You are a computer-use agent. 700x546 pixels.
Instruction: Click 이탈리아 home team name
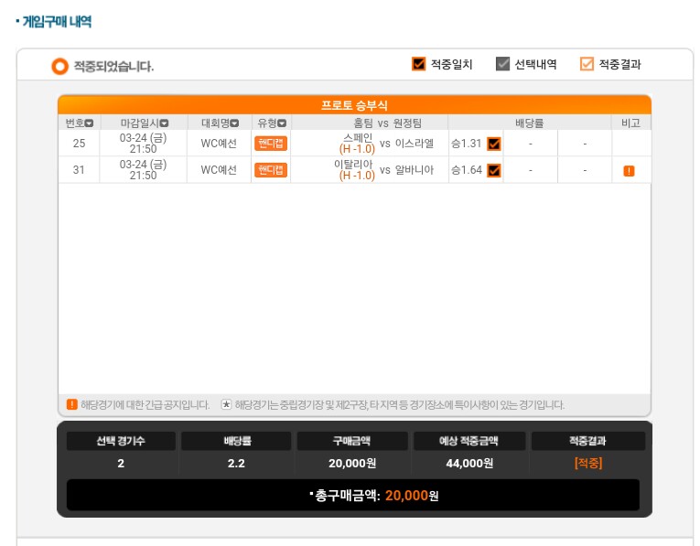[353, 164]
